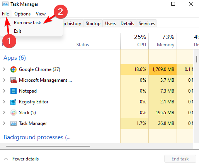Viewport: 199px width, 167px height.
Task: Select the Task Manager process icon
Action: [14, 123]
